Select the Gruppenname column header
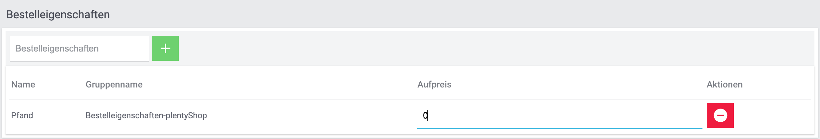Screen dimensions: 820x139 pyautogui.click(x=114, y=85)
